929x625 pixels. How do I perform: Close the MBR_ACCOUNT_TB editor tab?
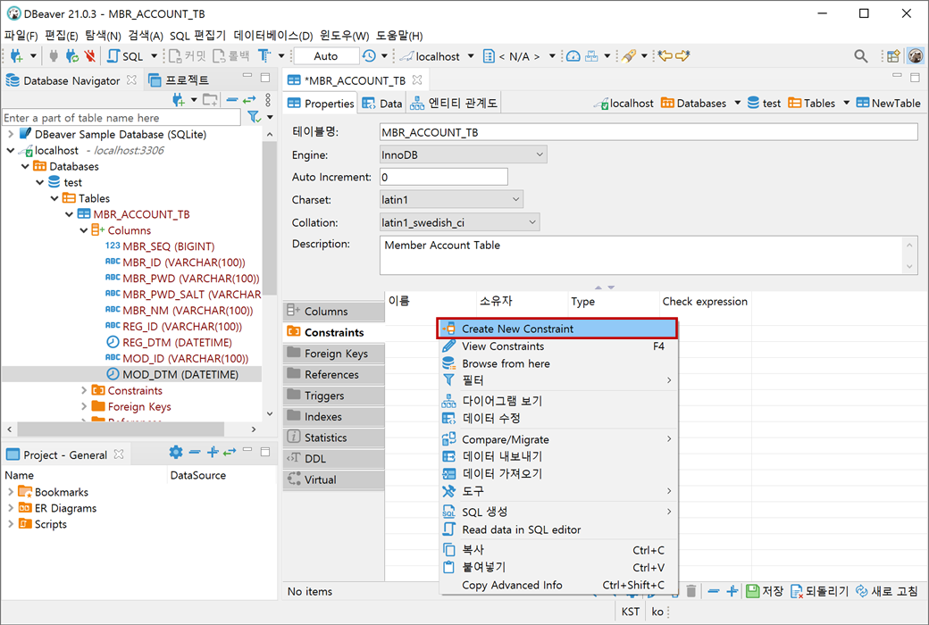(x=417, y=80)
